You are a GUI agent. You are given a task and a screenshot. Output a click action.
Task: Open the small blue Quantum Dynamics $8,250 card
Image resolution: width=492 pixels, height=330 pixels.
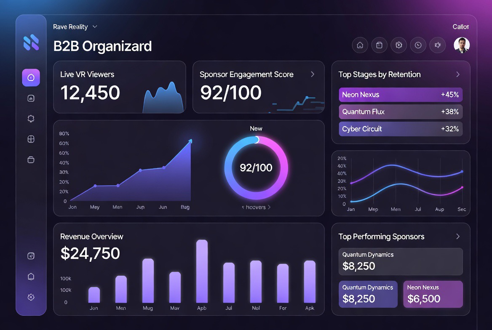click(x=368, y=294)
